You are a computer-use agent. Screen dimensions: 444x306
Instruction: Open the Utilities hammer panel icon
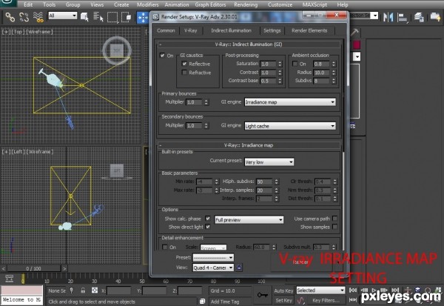tap(354, 32)
